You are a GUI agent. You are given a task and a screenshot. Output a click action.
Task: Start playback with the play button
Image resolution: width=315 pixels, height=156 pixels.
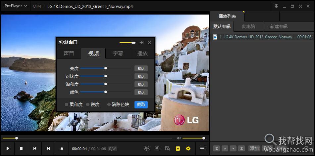click(x=8, y=148)
